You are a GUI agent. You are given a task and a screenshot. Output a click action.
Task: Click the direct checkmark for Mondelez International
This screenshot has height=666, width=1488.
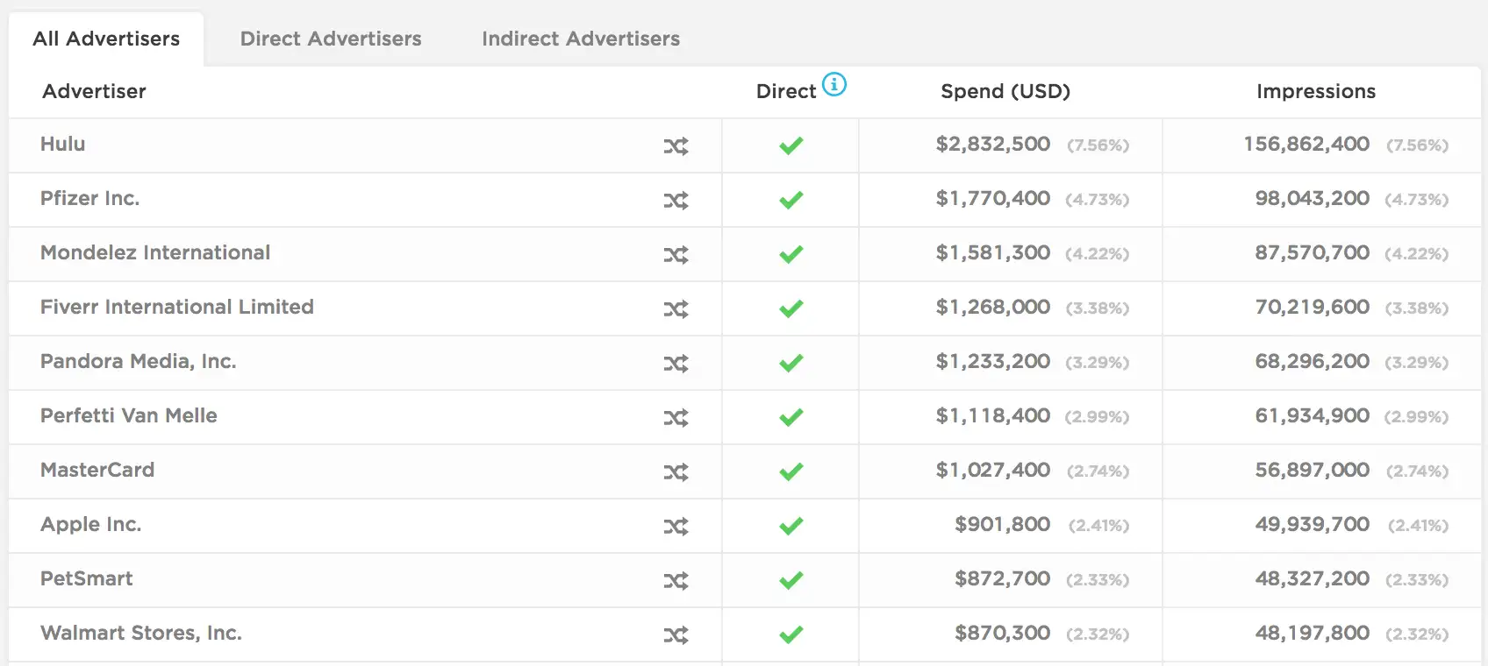tap(791, 254)
